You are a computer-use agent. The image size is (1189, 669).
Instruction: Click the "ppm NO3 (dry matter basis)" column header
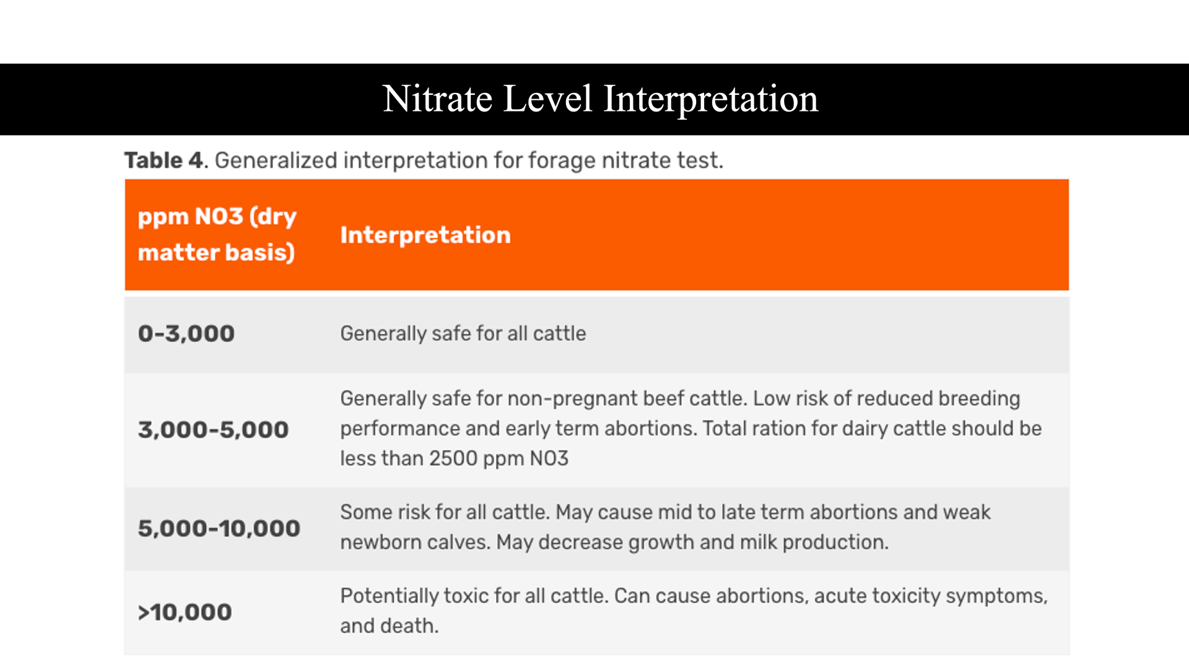(217, 234)
